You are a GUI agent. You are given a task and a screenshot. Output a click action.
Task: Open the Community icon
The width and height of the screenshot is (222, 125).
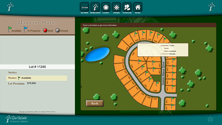pyautogui.click(x=127, y=7)
